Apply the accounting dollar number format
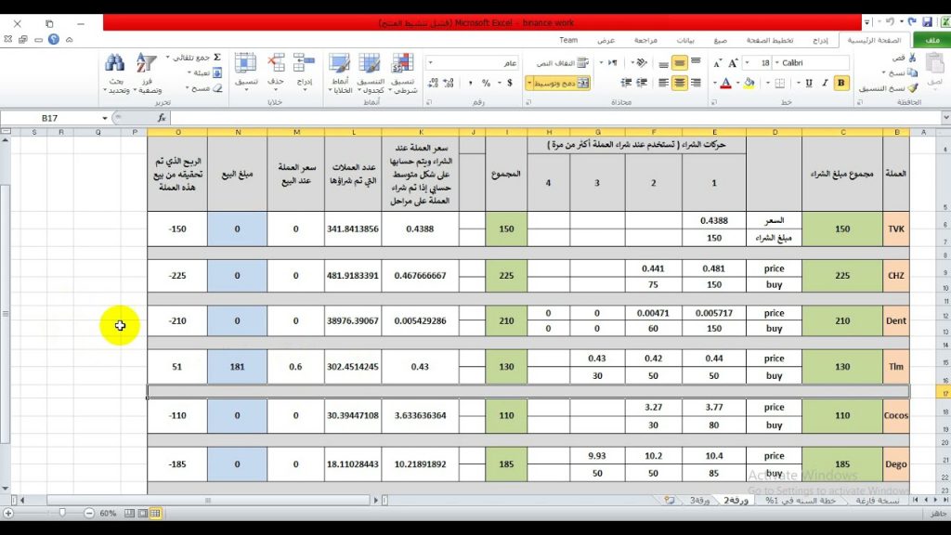 click(510, 83)
